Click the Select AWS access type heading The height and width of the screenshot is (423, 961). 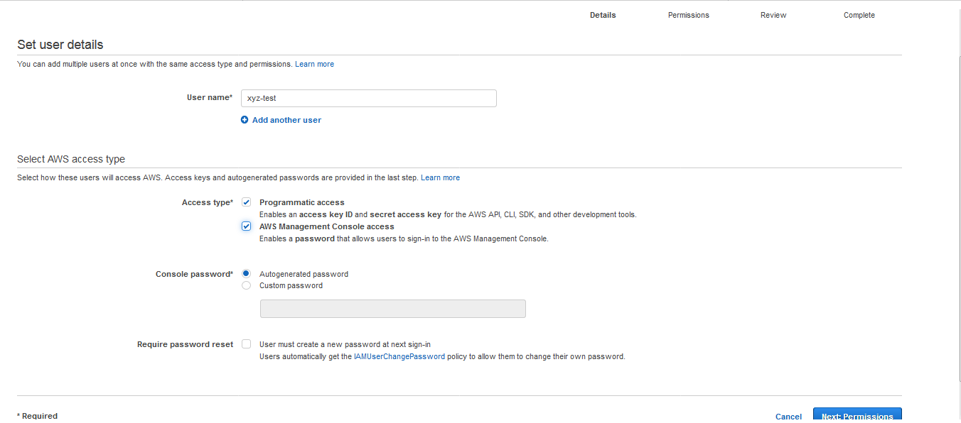pyautogui.click(x=71, y=159)
